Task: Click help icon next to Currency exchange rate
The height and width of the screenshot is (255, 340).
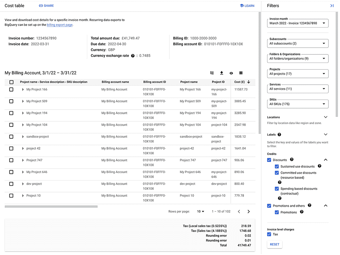Action: (x=133, y=56)
